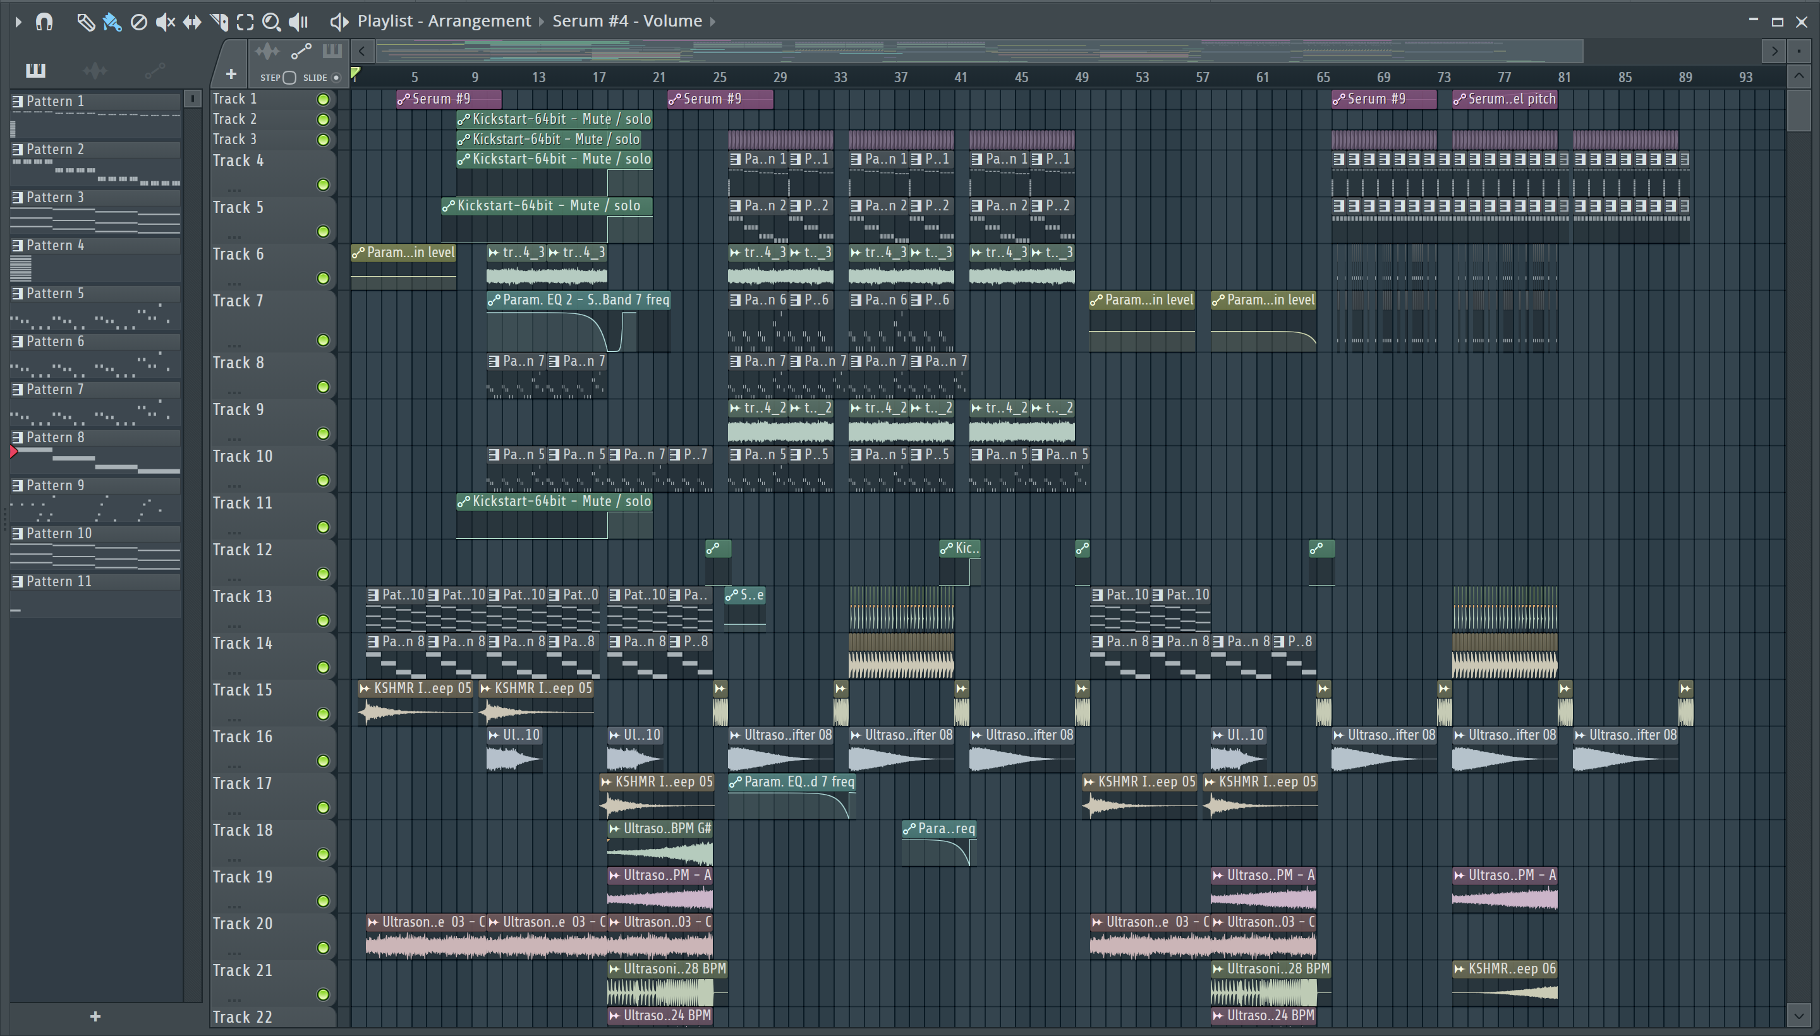
Task: Click the picker panel scrollbar handle
Action: pos(192,98)
